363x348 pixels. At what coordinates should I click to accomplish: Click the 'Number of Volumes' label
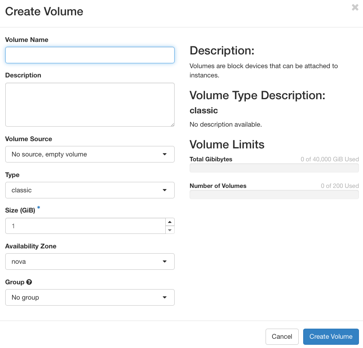(218, 185)
